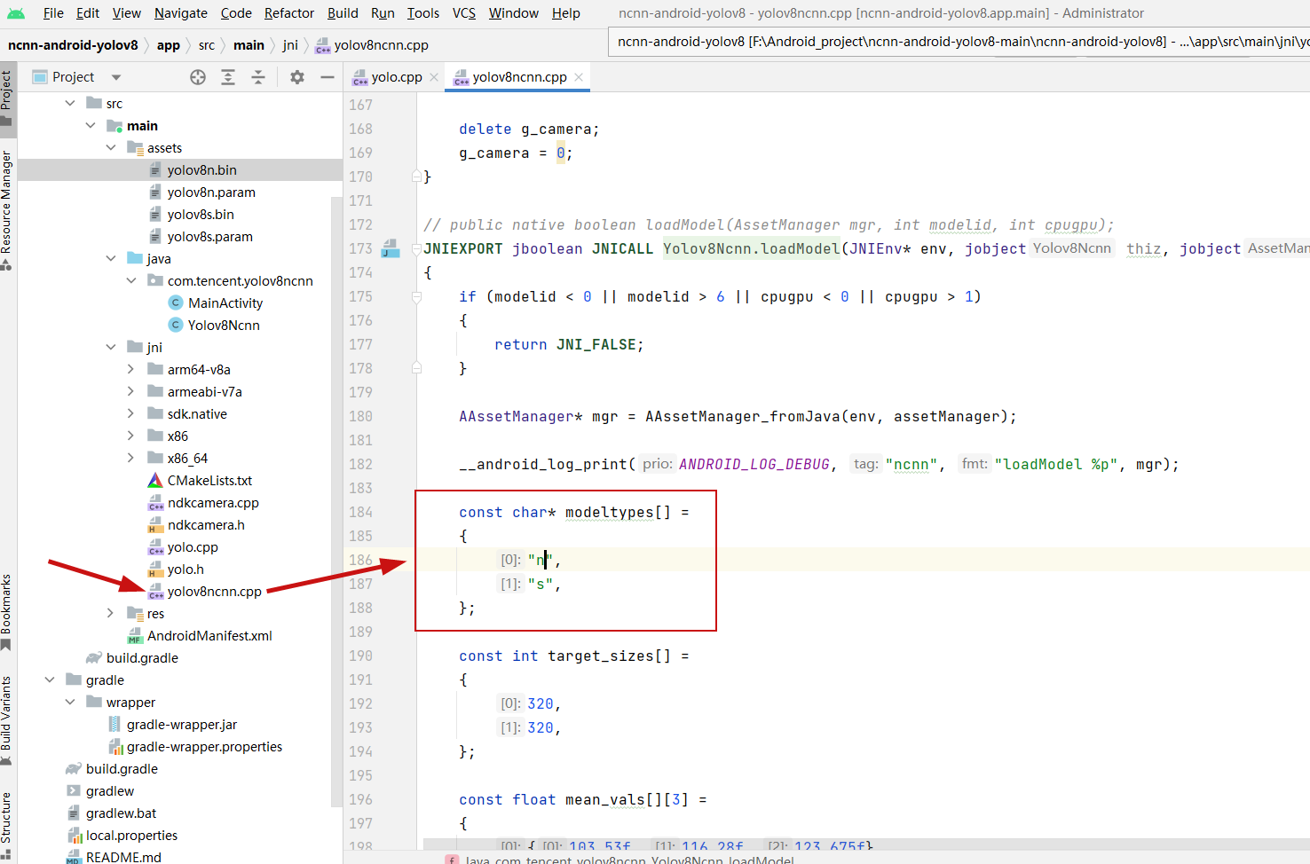Open local.properties file
The width and height of the screenshot is (1310, 864).
click(x=131, y=836)
